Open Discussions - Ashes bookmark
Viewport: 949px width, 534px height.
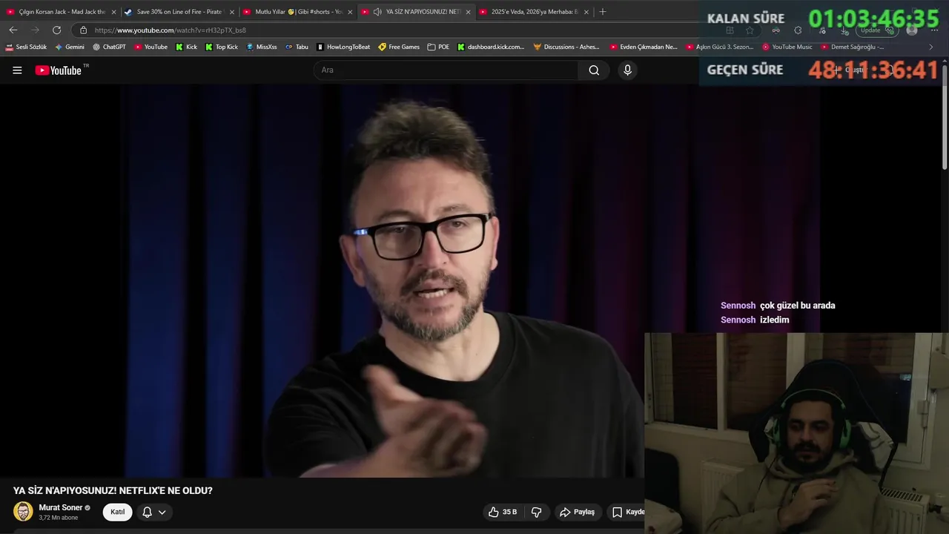point(566,47)
